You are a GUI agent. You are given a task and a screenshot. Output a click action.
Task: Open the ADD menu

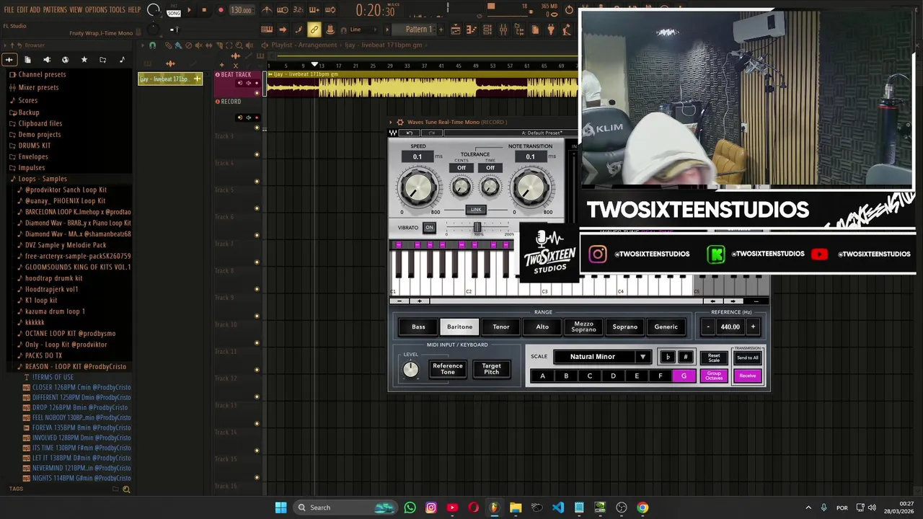tap(35, 10)
